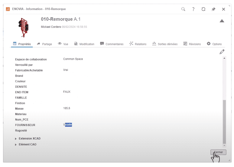Switch to the Partage tab
234x167 pixels.
(44, 44)
